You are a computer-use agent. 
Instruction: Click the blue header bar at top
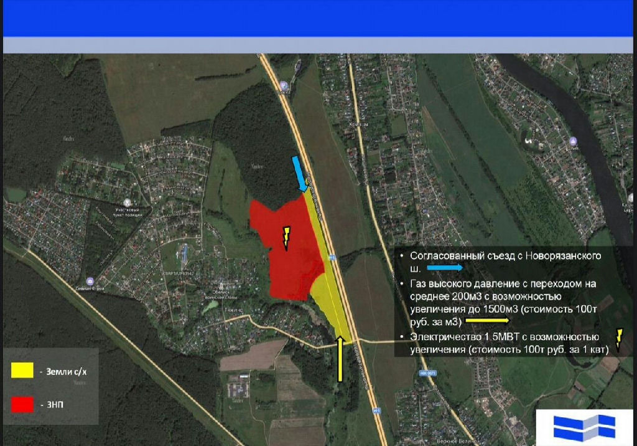click(x=318, y=17)
